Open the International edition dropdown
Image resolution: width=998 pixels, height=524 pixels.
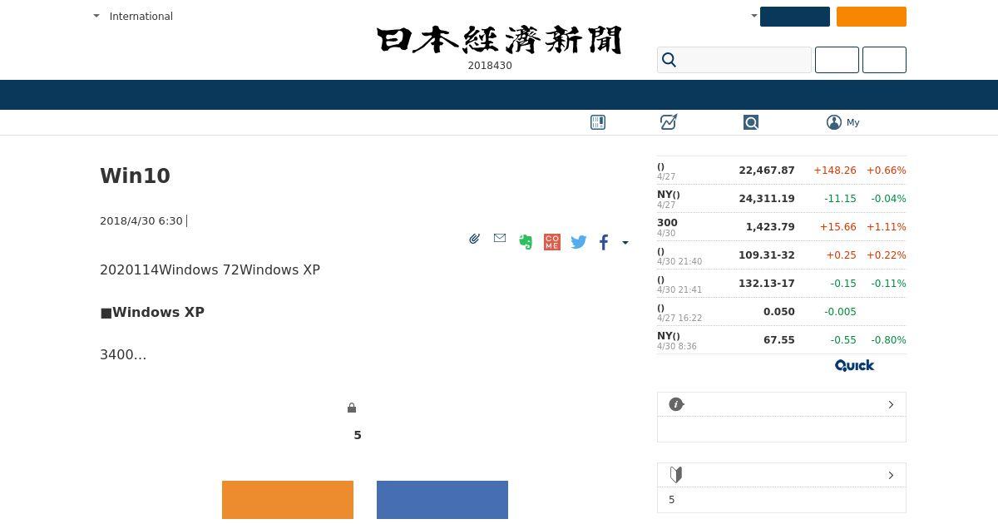pyautogui.click(x=133, y=16)
